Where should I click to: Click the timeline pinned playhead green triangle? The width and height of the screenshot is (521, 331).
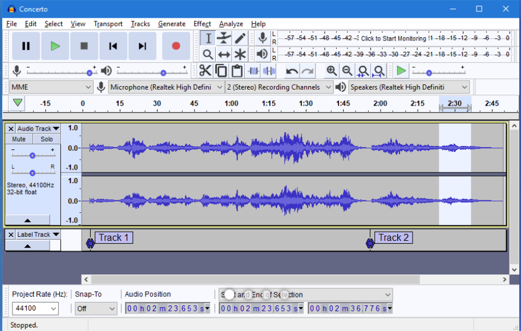point(18,103)
